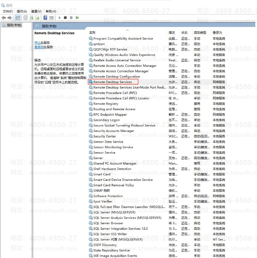The height and width of the screenshot is (258, 257).
Task: Click the Forward arrow in toolbar
Action: [10, 18]
